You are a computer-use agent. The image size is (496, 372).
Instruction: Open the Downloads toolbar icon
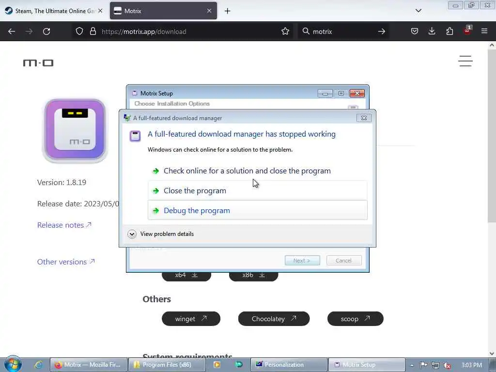(x=432, y=31)
